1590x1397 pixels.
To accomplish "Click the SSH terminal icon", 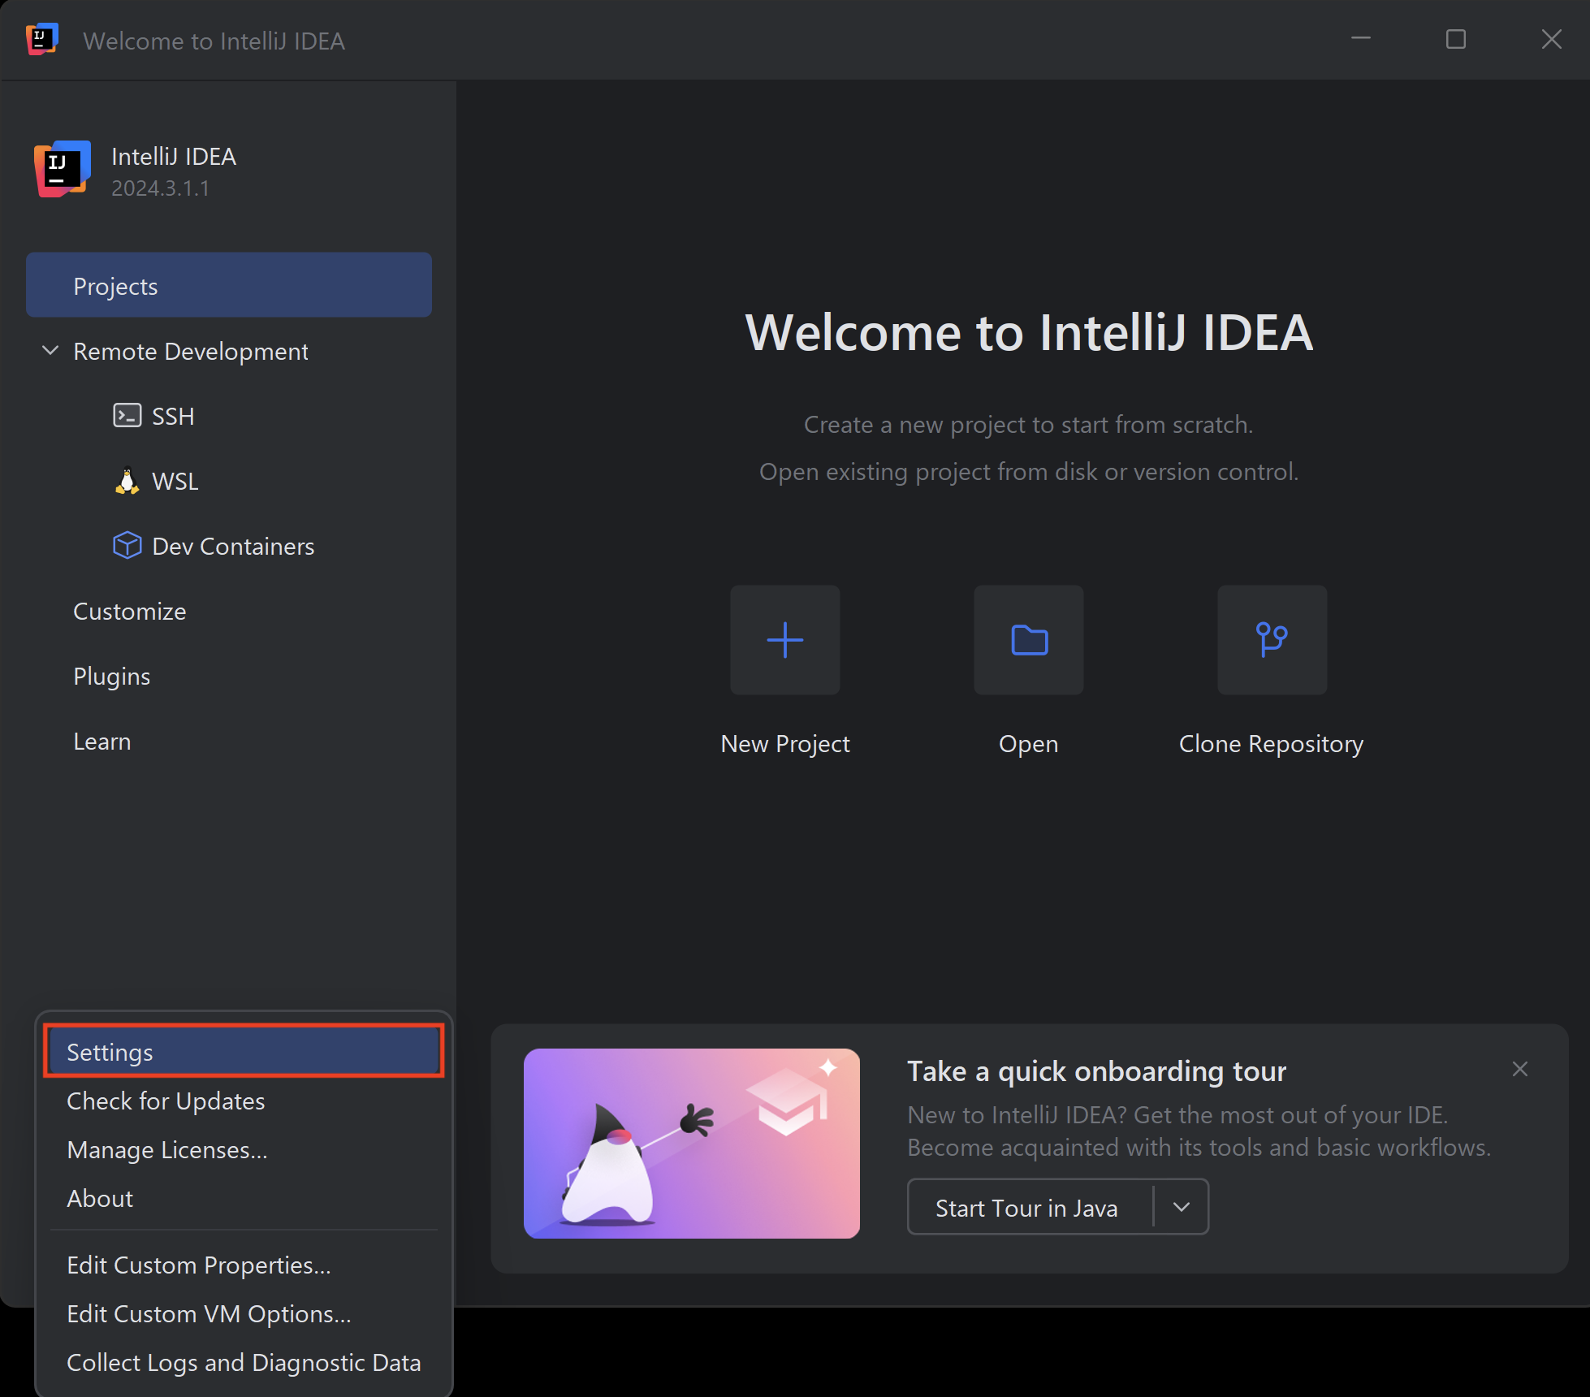I will [127, 416].
